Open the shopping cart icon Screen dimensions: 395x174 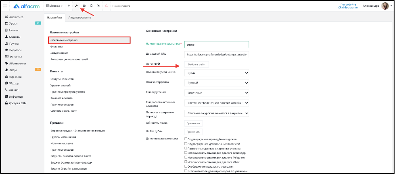click(98, 6)
